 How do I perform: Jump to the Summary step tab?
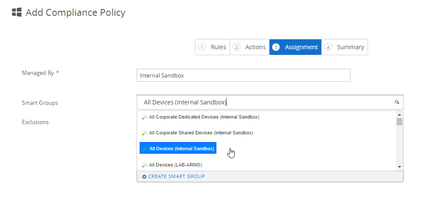345,47
